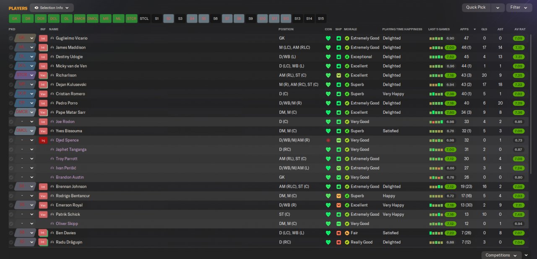Sort by the MORALE column header
The image size is (537, 259).
tap(351, 29)
